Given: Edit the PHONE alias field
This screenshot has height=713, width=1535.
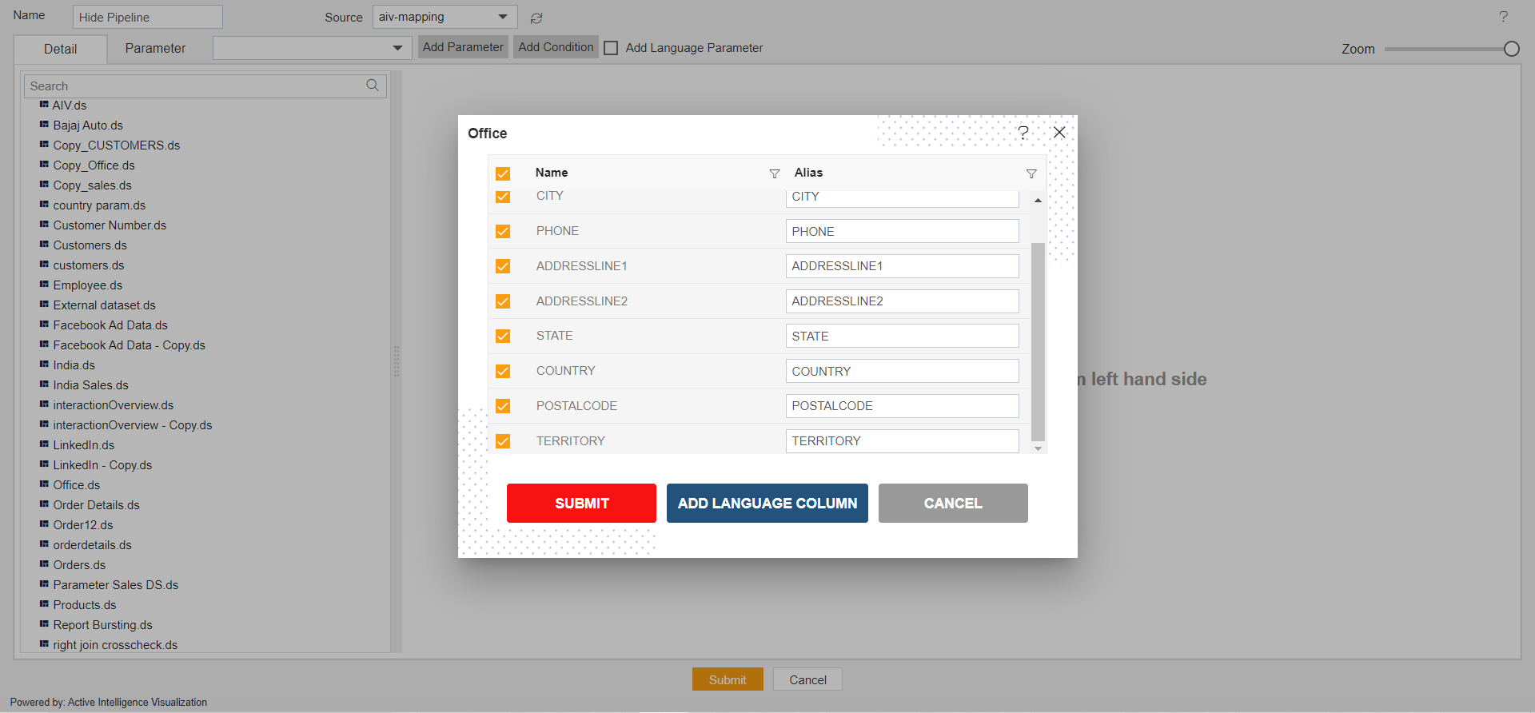Looking at the screenshot, I should click(x=902, y=231).
